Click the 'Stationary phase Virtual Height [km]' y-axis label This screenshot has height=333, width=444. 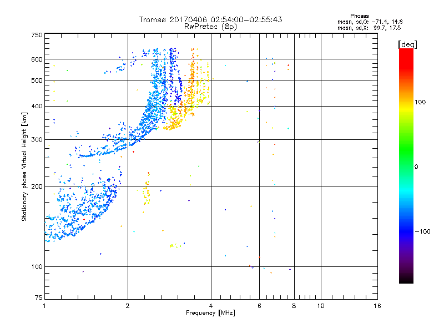click(x=24, y=167)
